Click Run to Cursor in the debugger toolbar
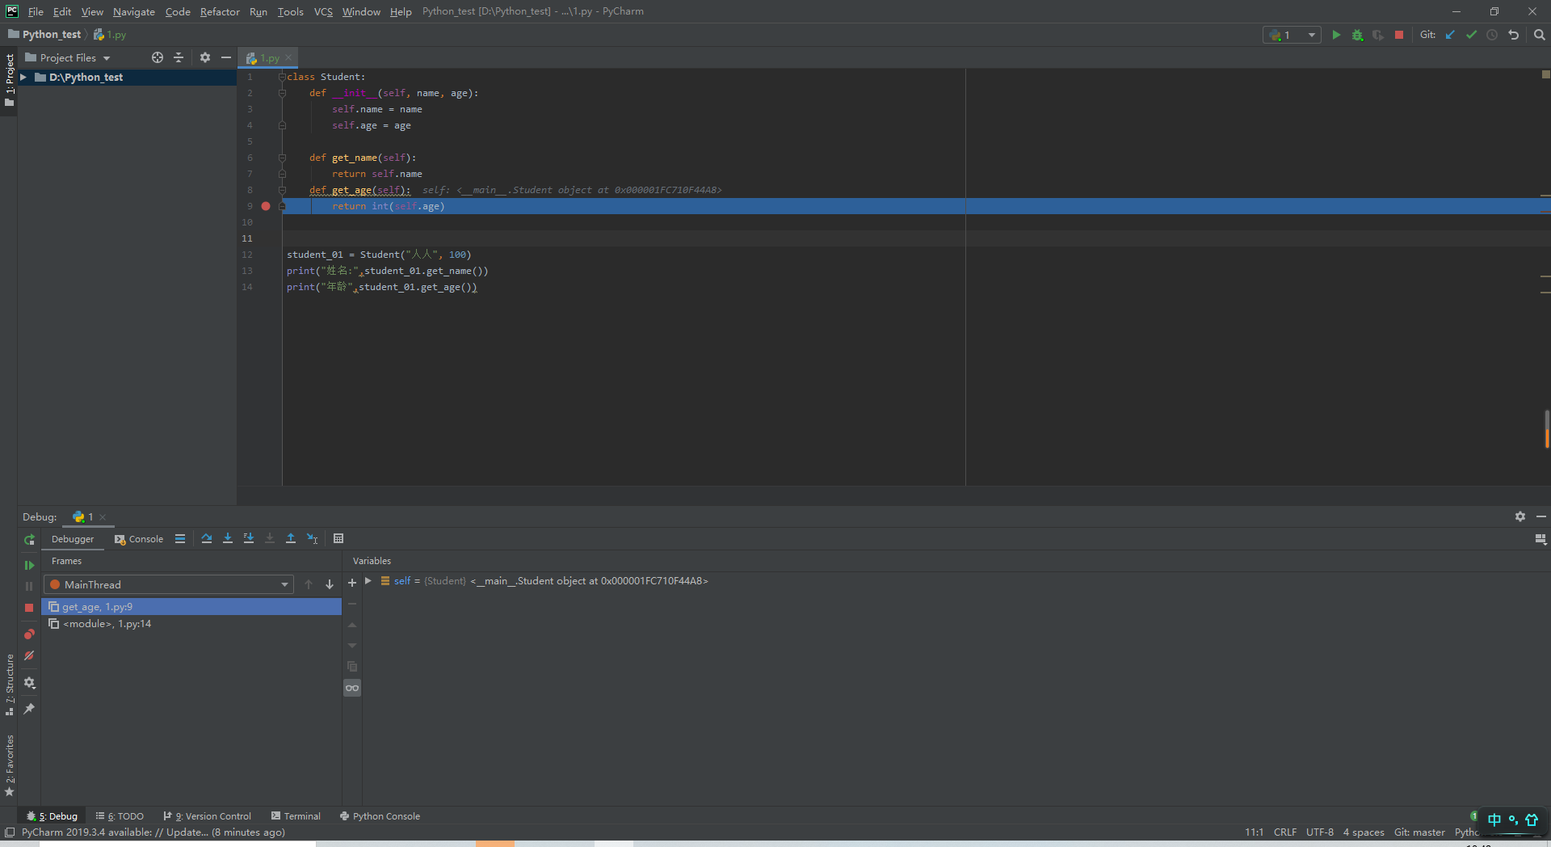Image resolution: width=1551 pixels, height=847 pixels. (x=312, y=538)
